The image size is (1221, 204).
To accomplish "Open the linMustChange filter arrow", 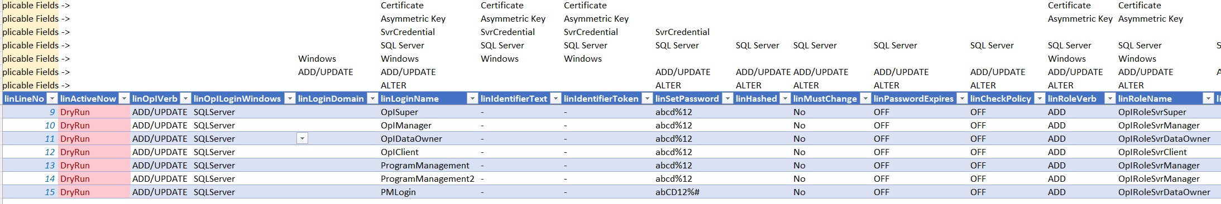I will 865,99.
